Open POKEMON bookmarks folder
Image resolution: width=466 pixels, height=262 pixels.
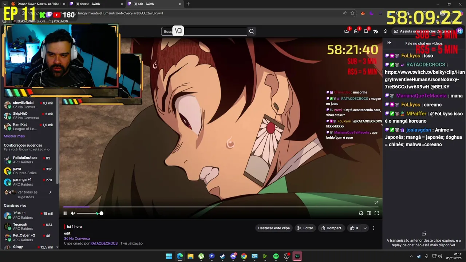click(x=58, y=21)
